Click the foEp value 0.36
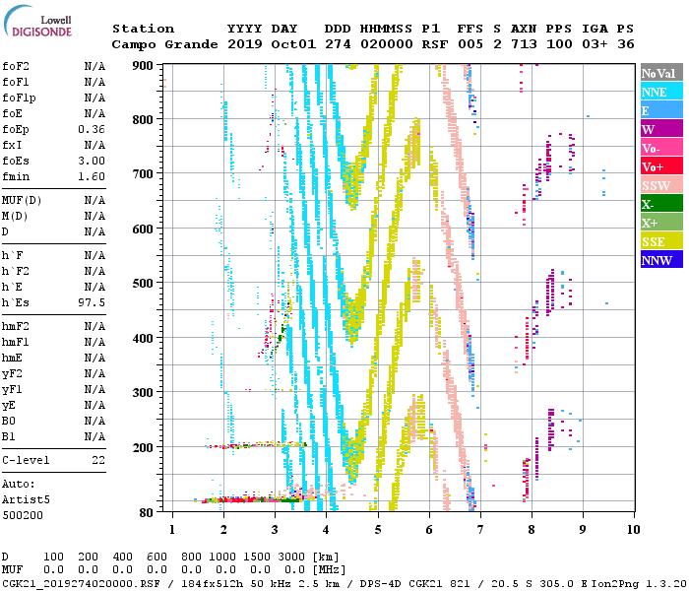Screen dimensions: 689x591 tap(92, 129)
